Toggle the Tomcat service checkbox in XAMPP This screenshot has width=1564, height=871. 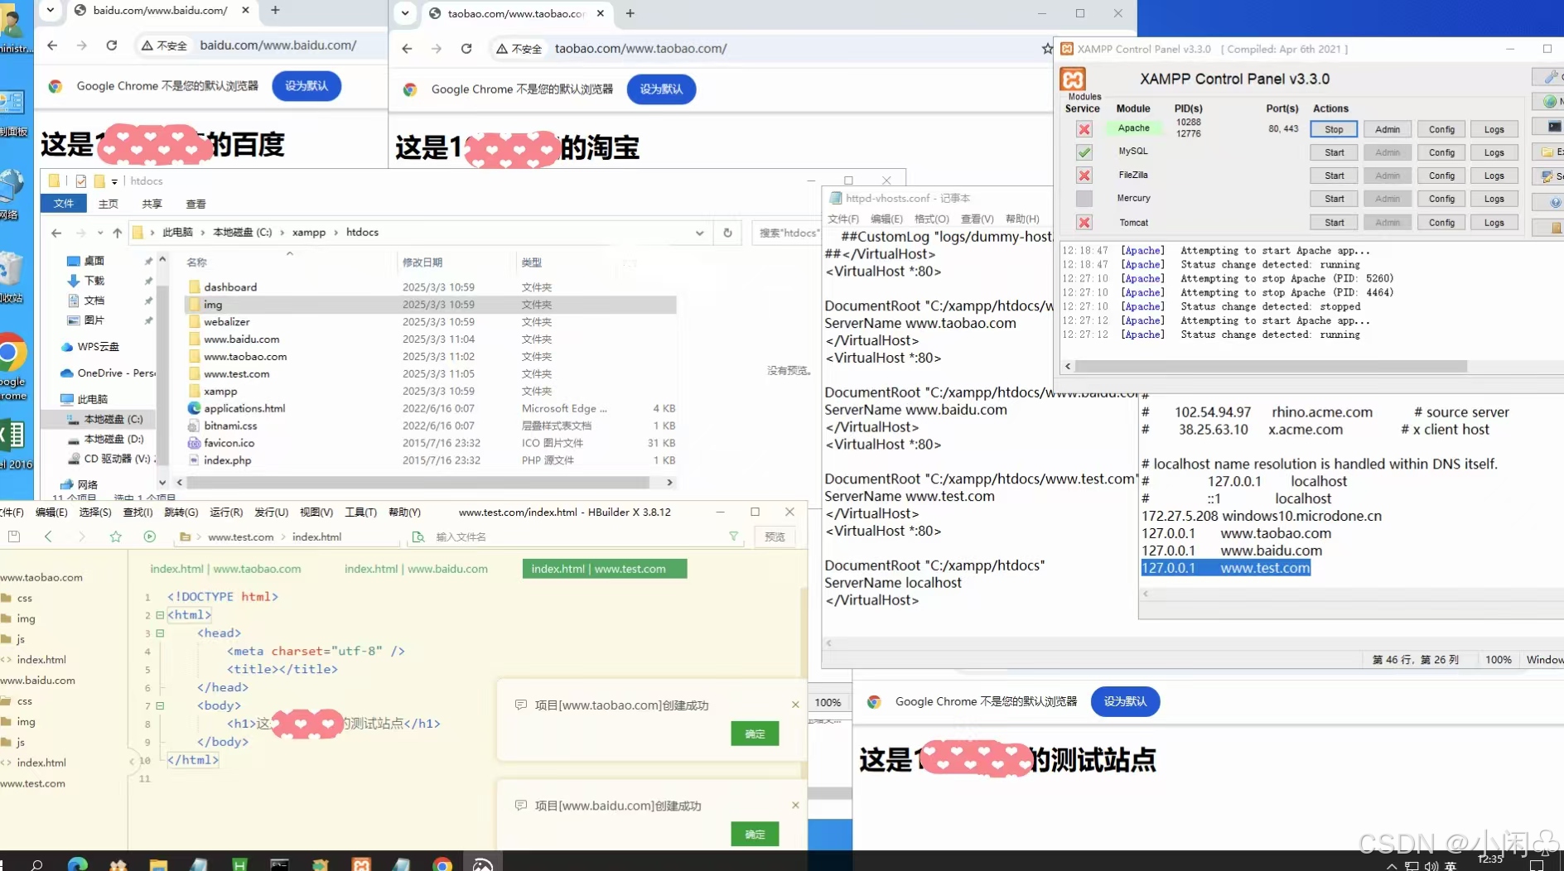coord(1084,222)
